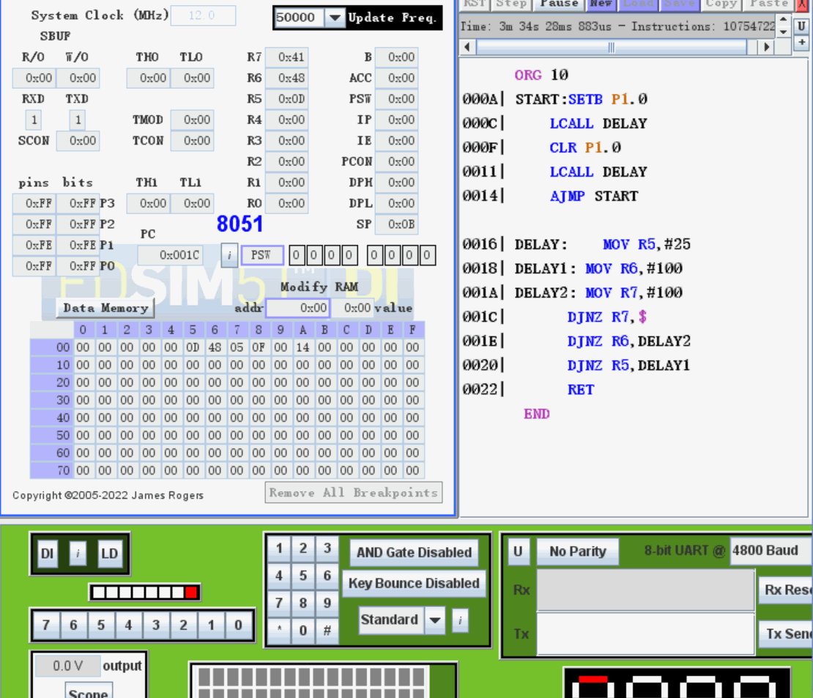This screenshot has height=698, width=813.
Task: Click up arrow of status box scrollbar
Action: click(x=784, y=20)
